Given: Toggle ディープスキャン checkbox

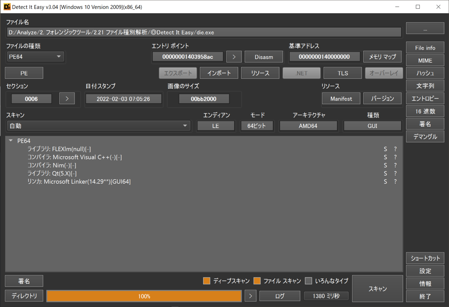Looking at the screenshot, I should point(207,280).
